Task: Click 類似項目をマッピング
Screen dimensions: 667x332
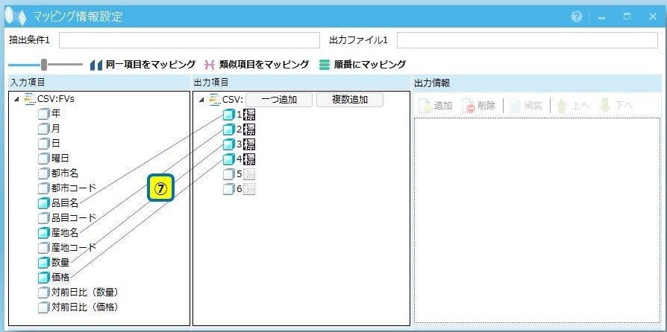Action: pyautogui.click(x=257, y=65)
